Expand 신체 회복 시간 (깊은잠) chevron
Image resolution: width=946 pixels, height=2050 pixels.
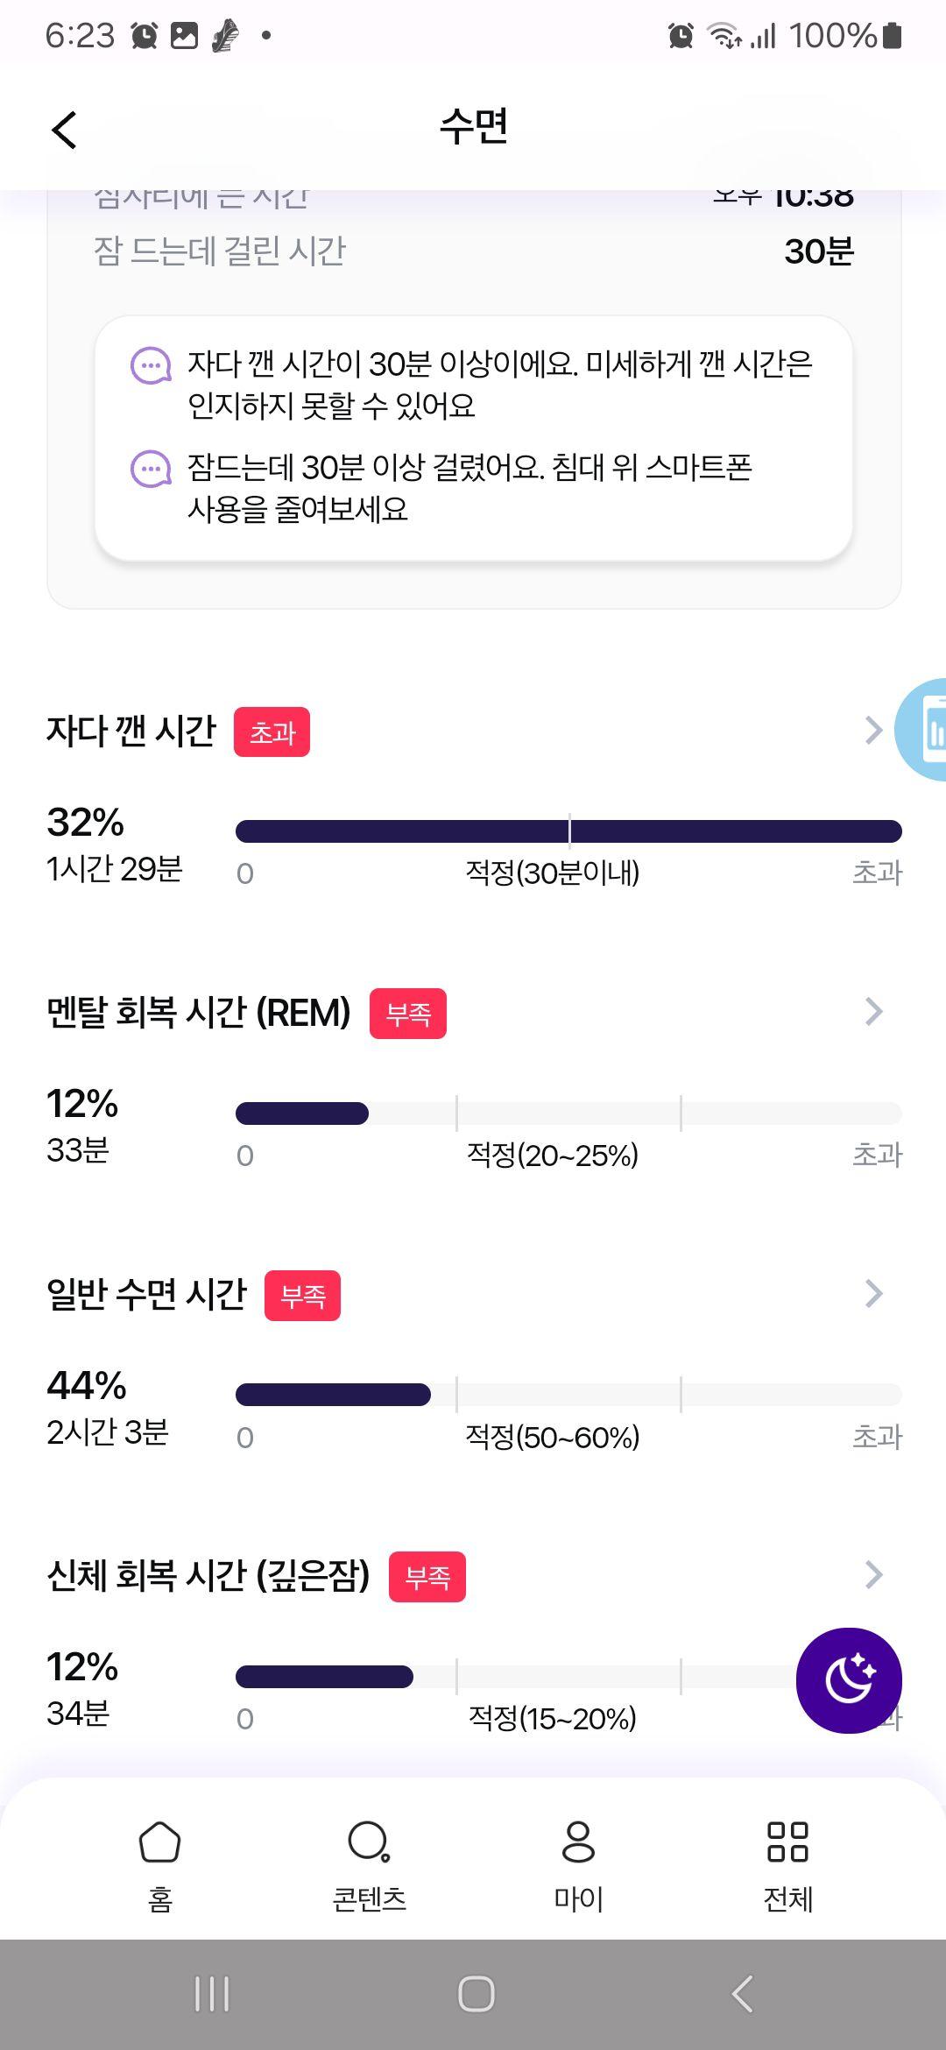click(x=873, y=1574)
